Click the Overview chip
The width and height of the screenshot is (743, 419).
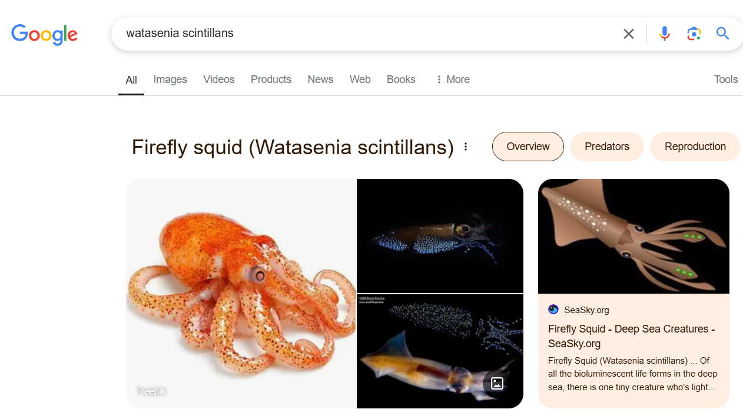[x=528, y=147]
